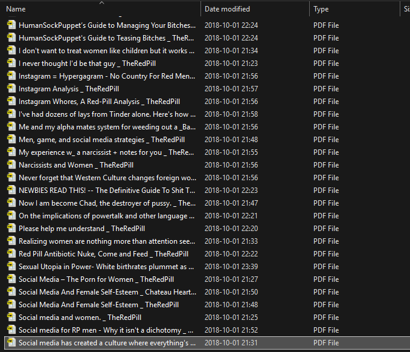Select file 'Narcissists and Women _ TheRedPill'

76,165
